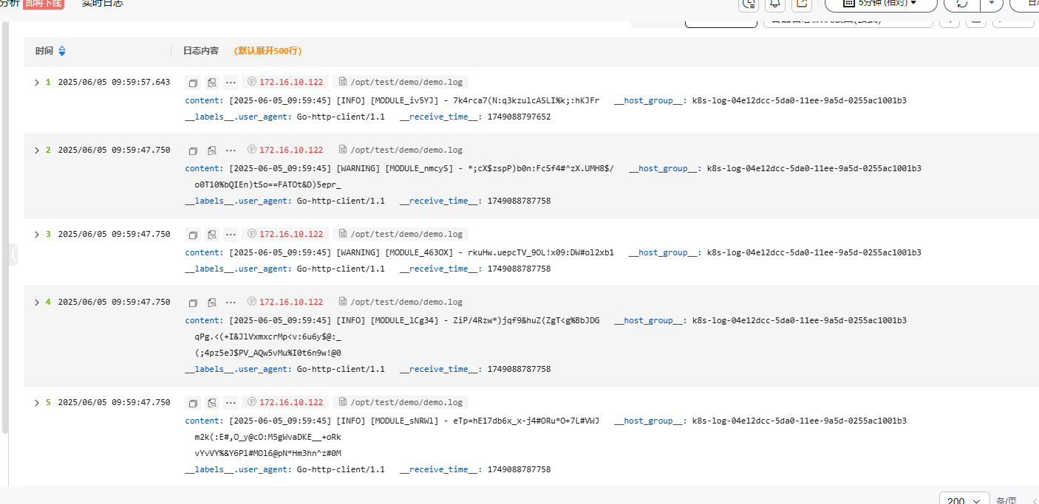Click host IP 172.16.10.122 in row 4
Screen dimensions: 1039x504
point(291,303)
